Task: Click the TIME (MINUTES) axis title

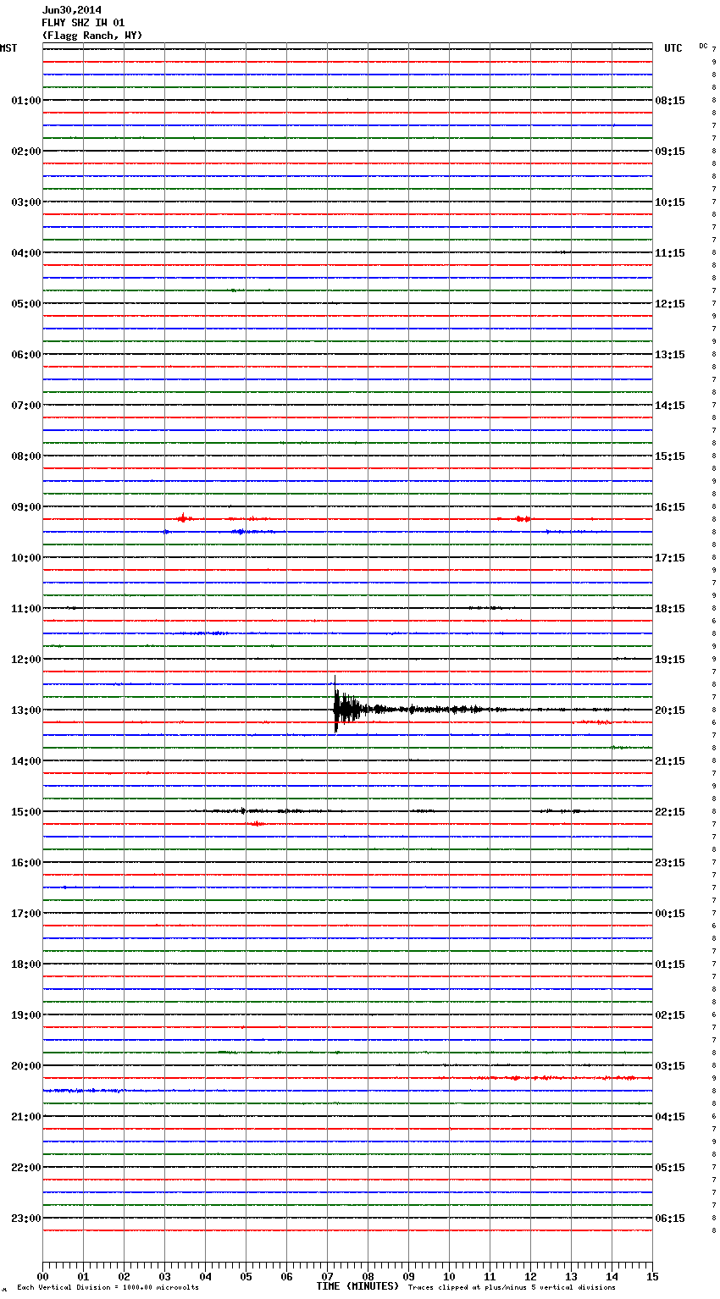Action: point(357,1286)
